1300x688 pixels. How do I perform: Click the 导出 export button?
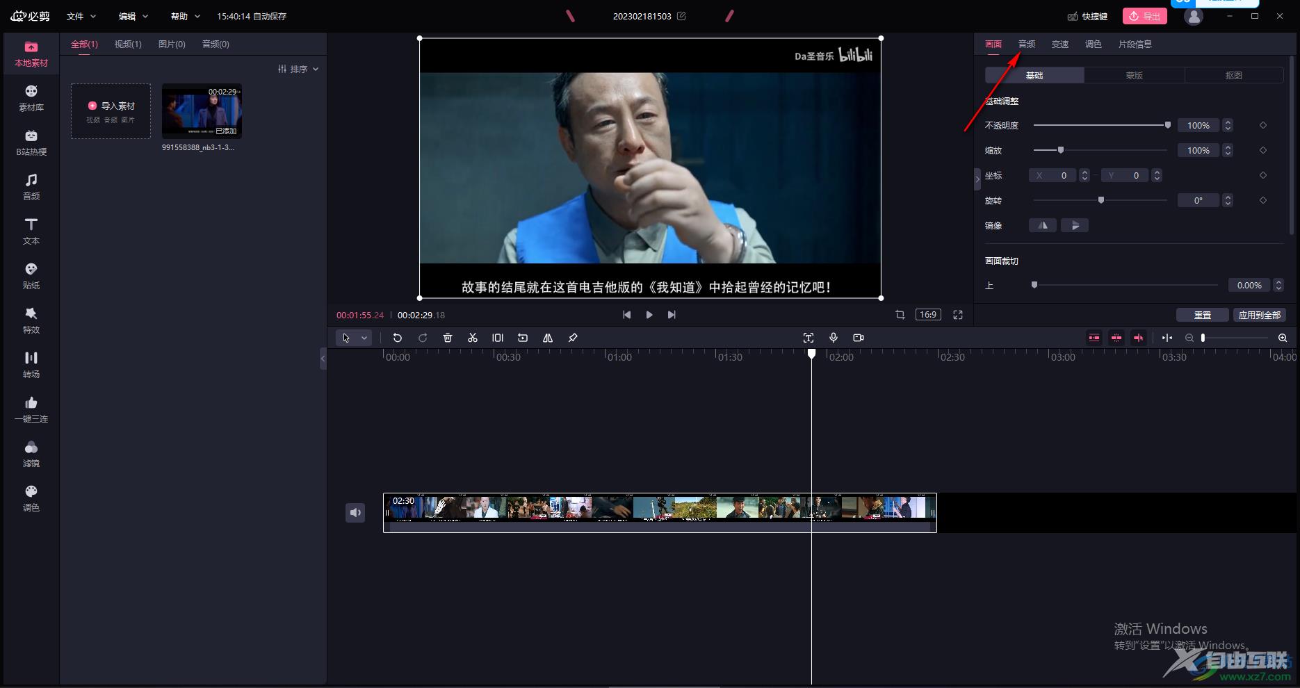pyautogui.click(x=1145, y=16)
